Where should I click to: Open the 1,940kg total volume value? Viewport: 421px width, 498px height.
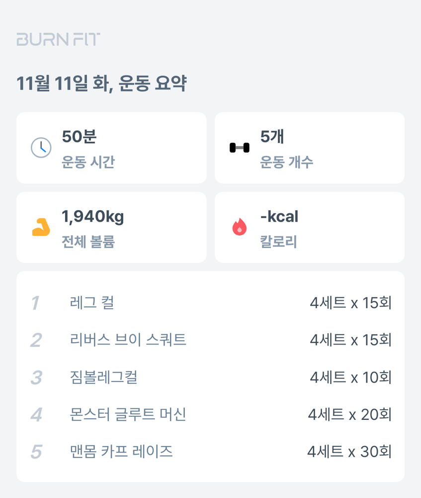(x=92, y=217)
